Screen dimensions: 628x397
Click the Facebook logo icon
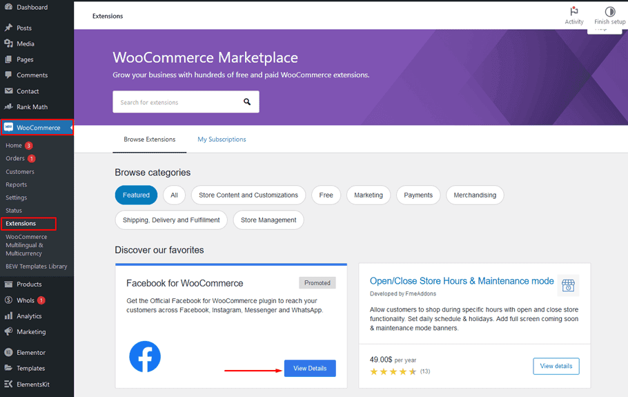145,356
